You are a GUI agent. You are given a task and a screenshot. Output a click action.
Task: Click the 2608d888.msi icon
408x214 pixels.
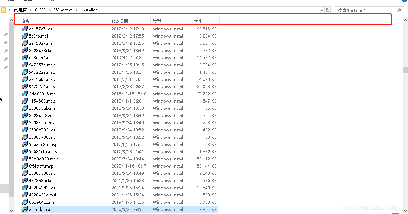25,173
